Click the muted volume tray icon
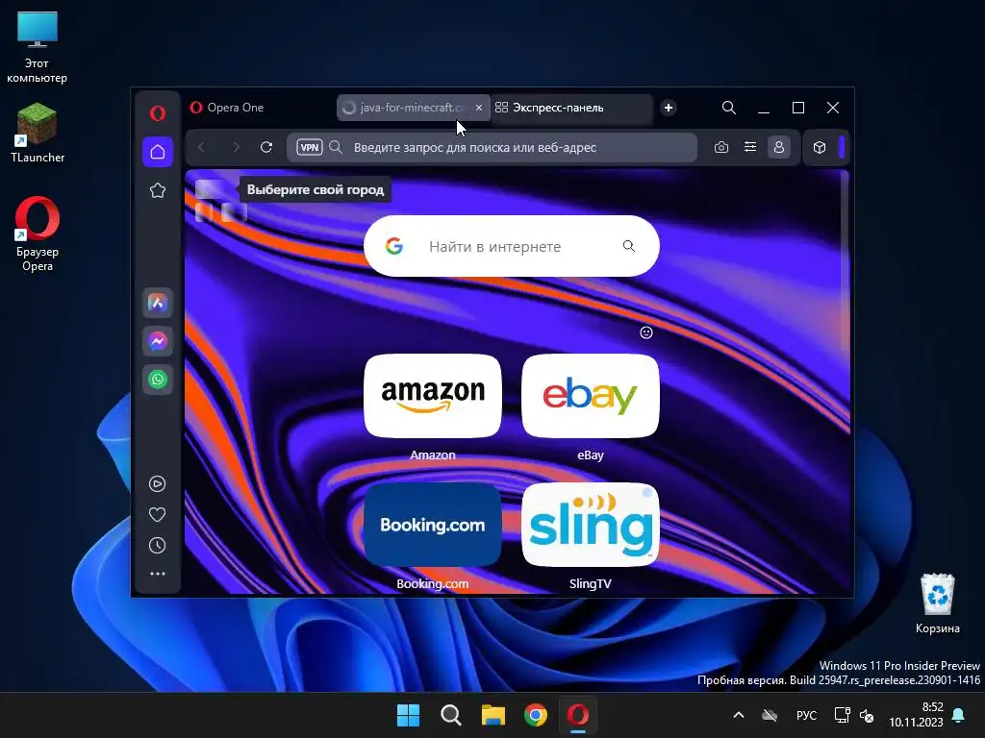The image size is (985, 738). point(867,715)
